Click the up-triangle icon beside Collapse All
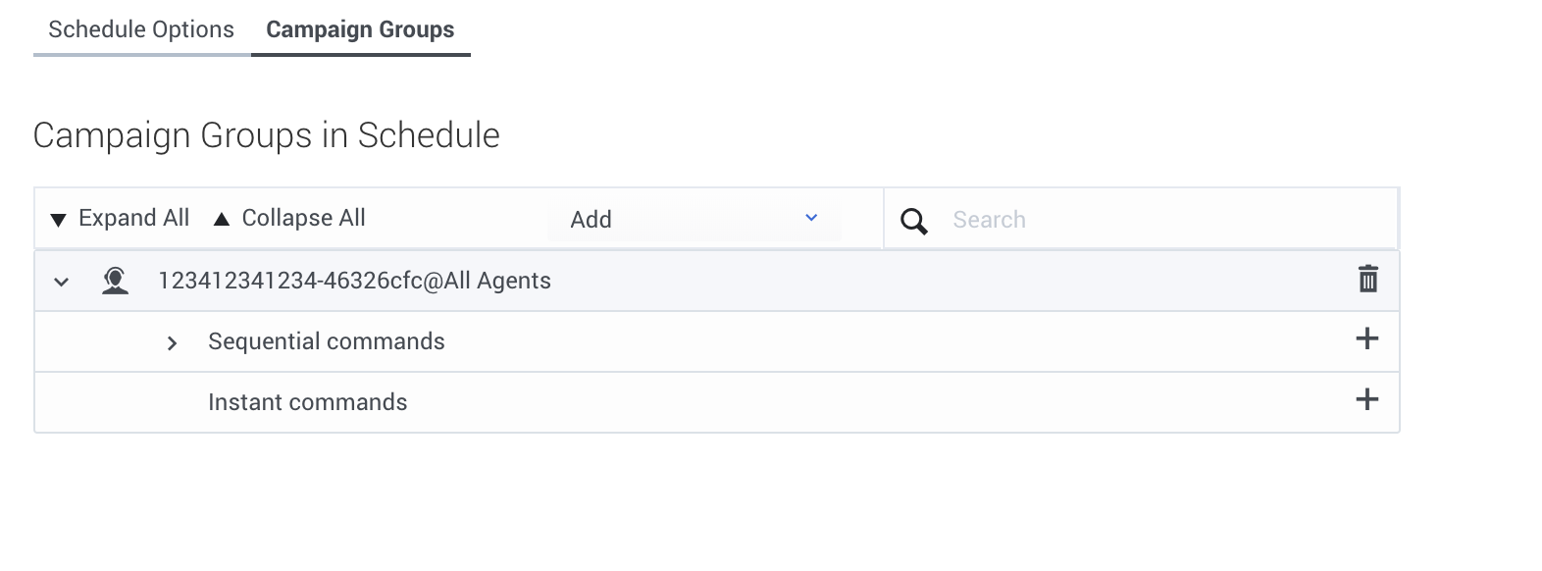 (x=222, y=220)
